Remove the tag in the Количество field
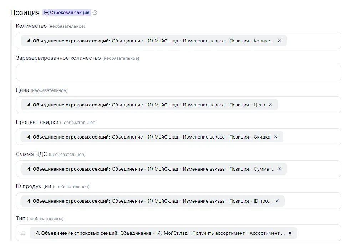 [x=279, y=41]
